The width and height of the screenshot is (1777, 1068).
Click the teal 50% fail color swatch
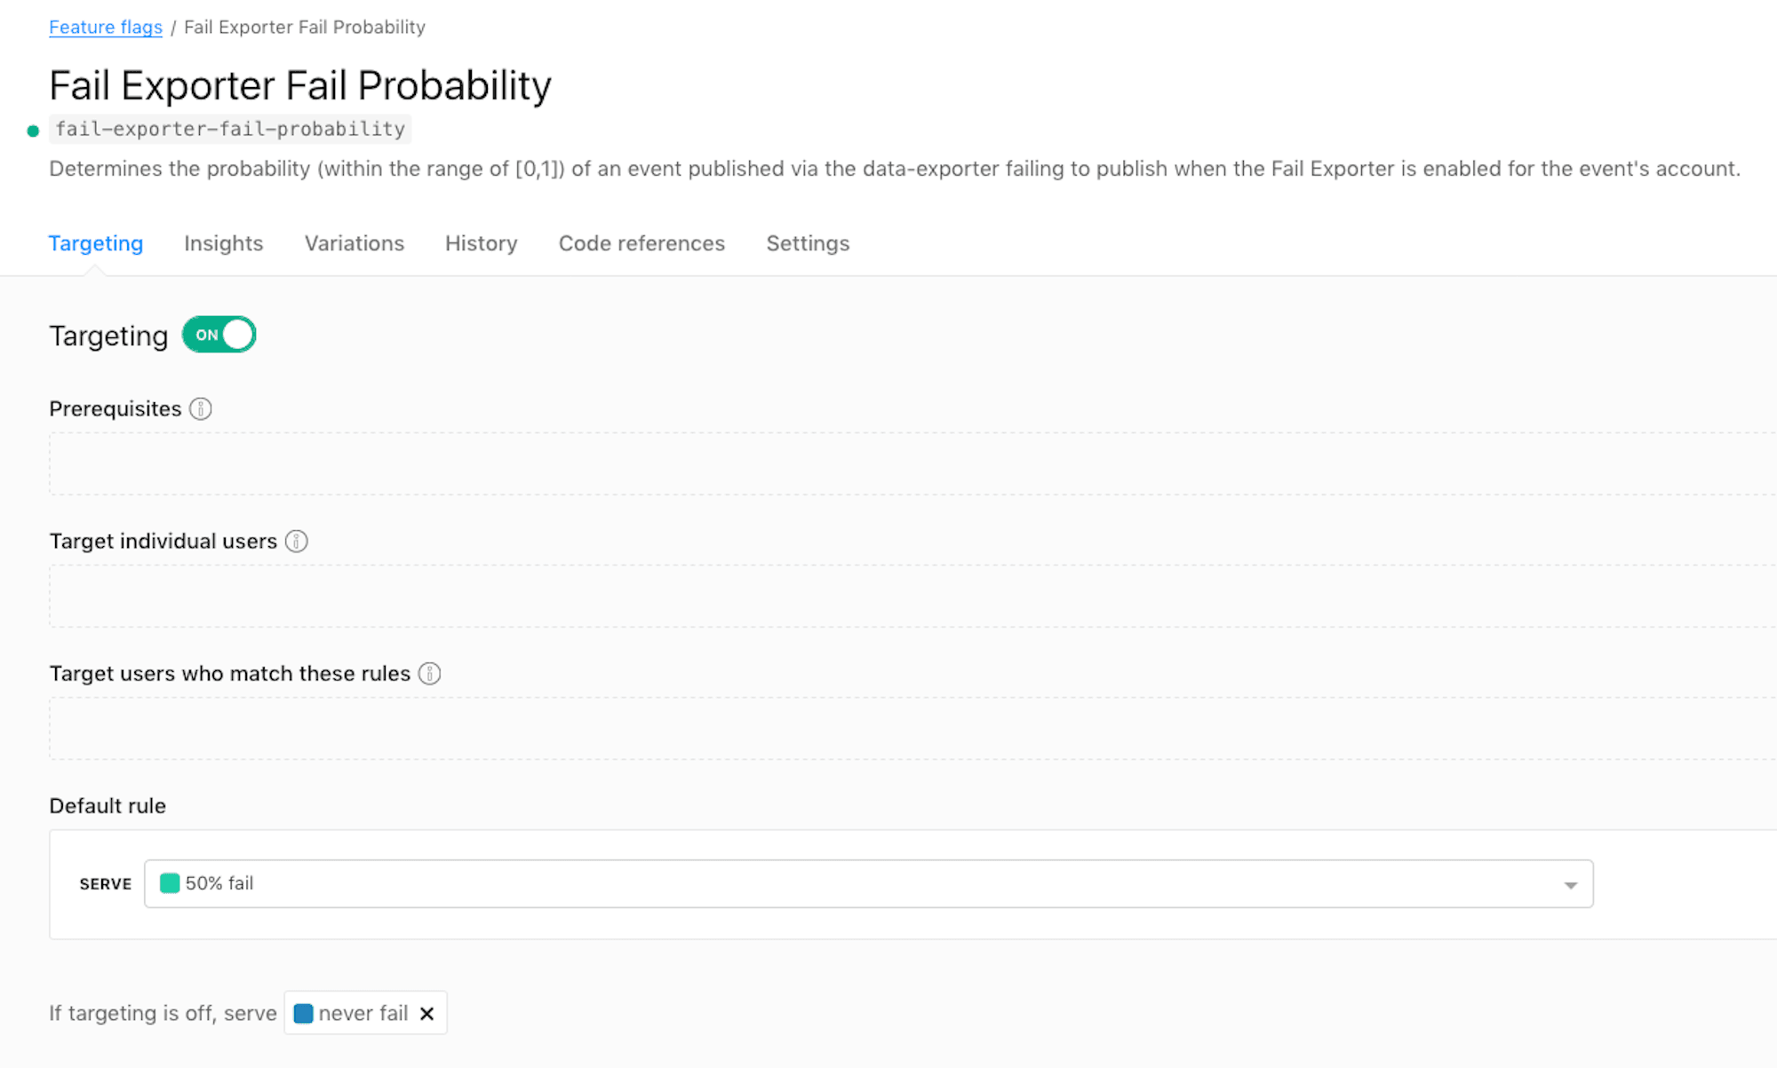pyautogui.click(x=170, y=883)
